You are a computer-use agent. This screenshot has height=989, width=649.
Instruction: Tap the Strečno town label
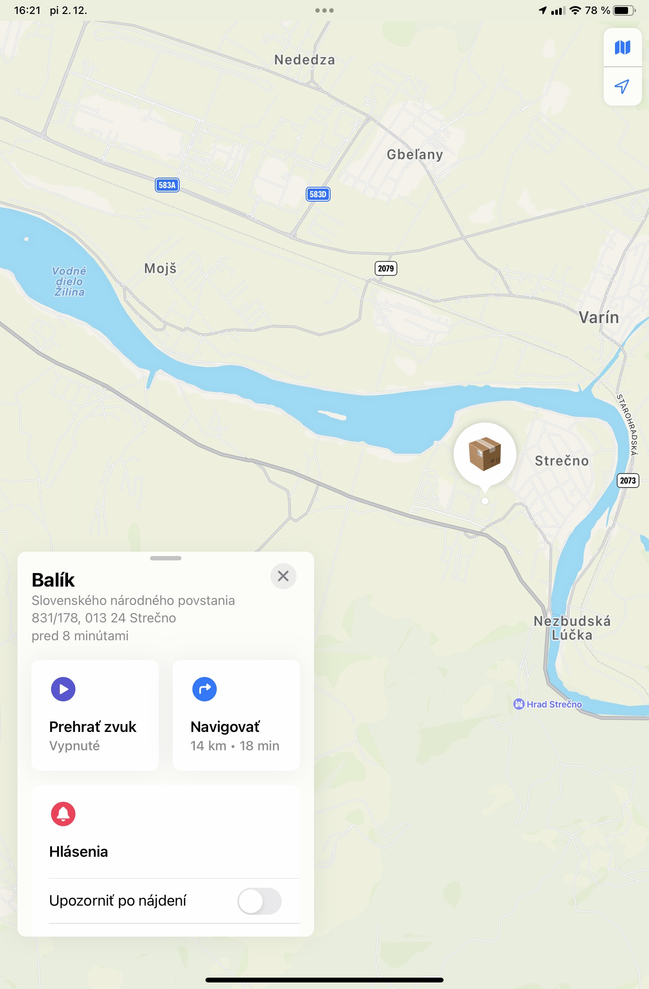point(562,461)
